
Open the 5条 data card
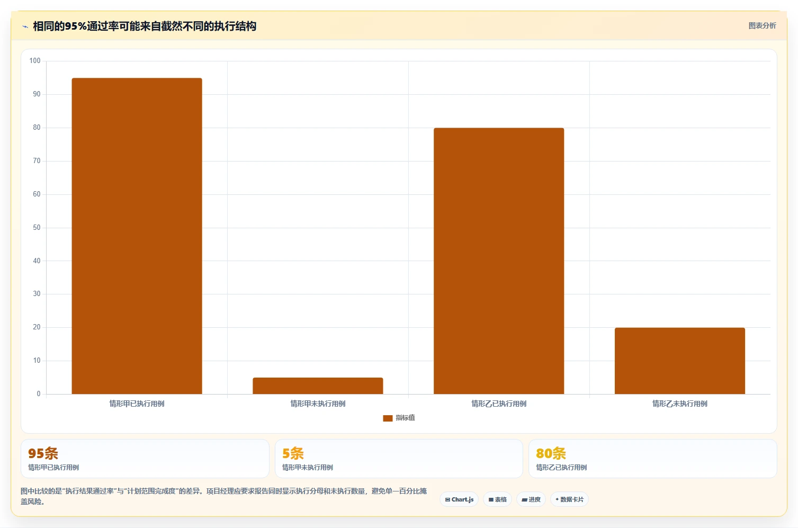399,459
